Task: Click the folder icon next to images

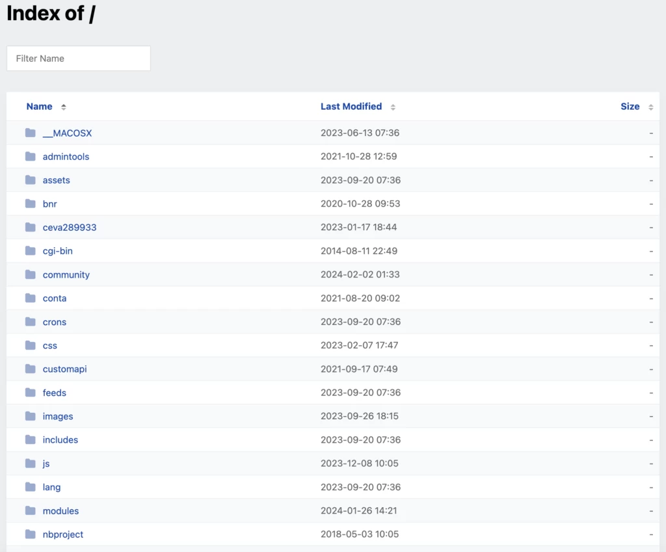Action: [31, 416]
